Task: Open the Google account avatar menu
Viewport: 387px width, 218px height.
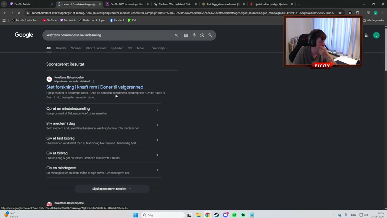Action: click(376, 35)
